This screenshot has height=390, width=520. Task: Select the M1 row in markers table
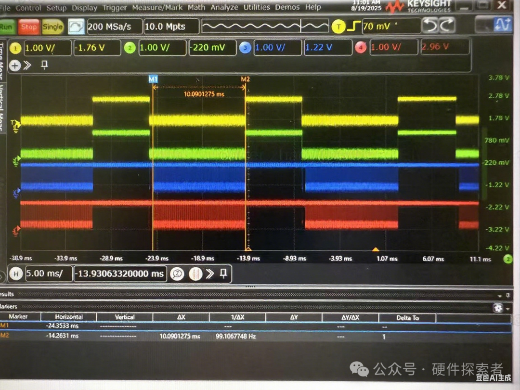pyautogui.click(x=255, y=326)
